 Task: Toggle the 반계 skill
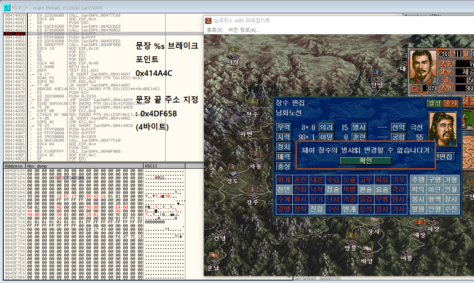349,209
